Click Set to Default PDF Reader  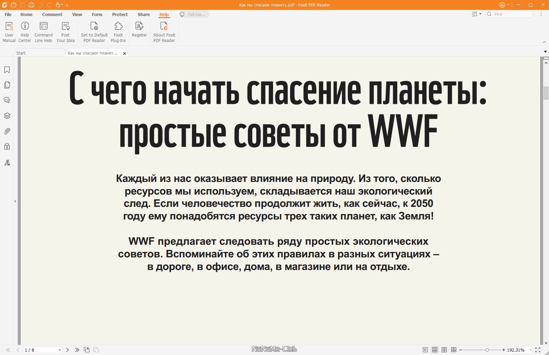(94, 32)
